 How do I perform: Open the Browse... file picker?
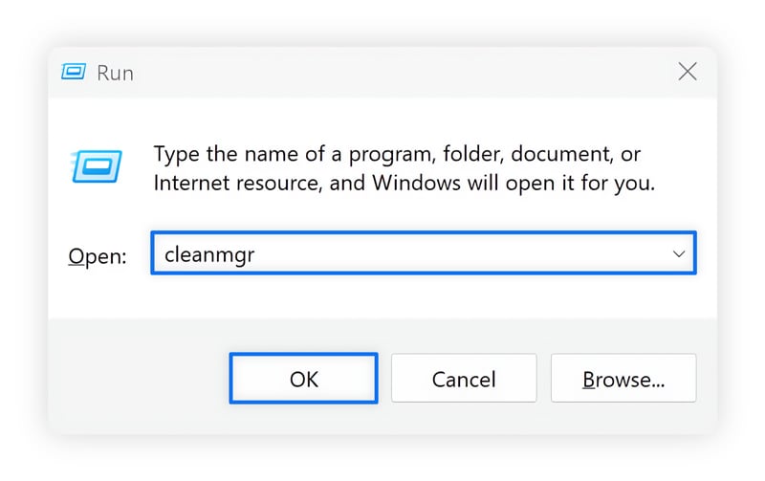point(623,379)
